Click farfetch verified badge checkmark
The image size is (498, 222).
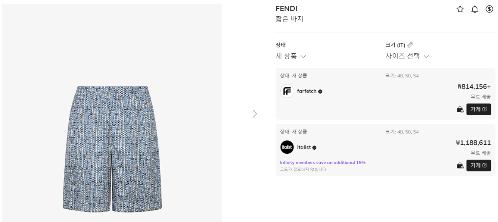(x=320, y=91)
